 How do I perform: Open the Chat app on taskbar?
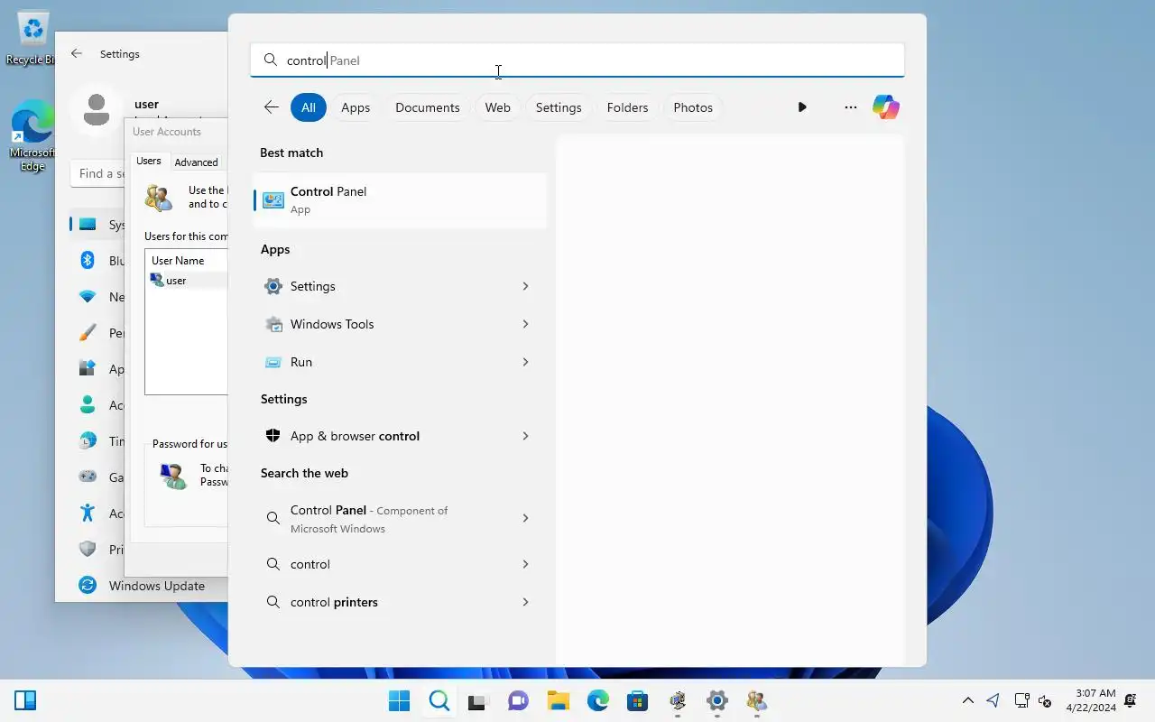click(x=518, y=700)
